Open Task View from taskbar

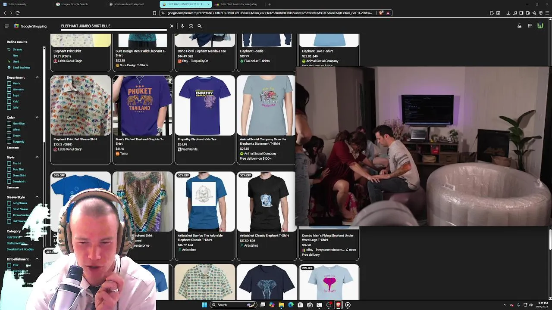tap(262, 305)
